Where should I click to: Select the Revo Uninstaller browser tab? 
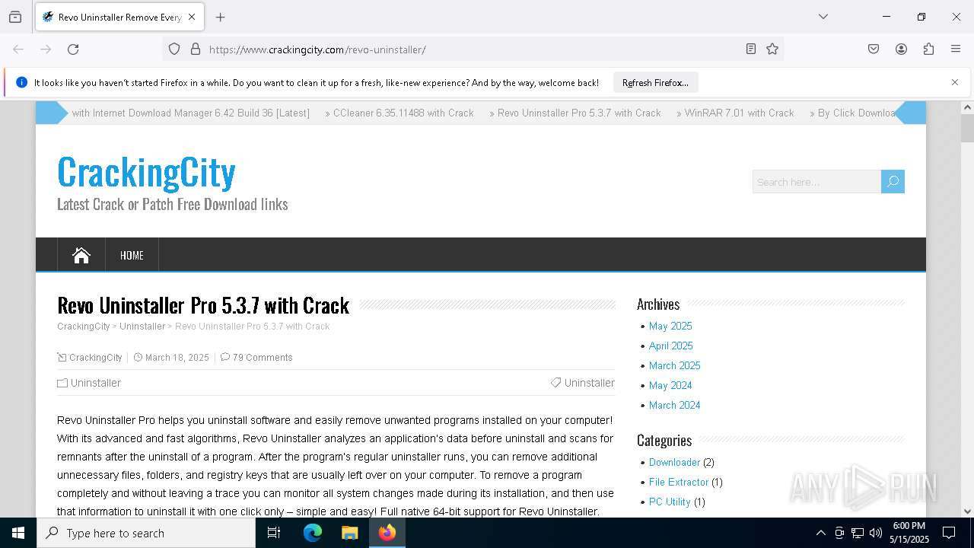[x=119, y=17]
